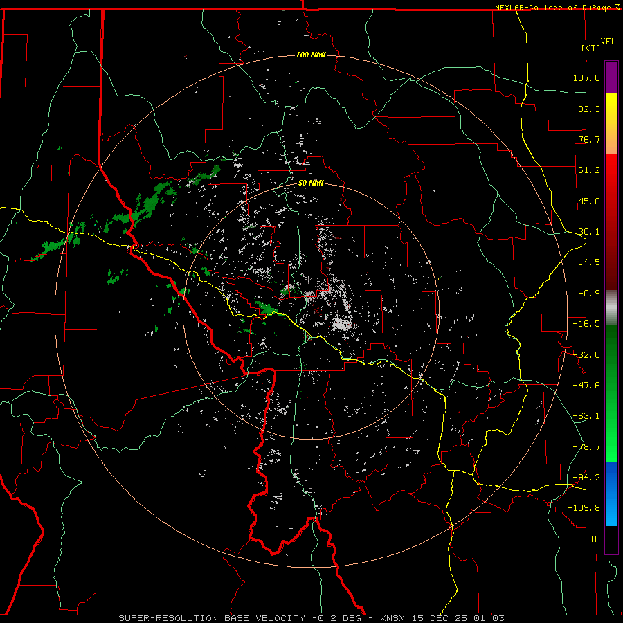Click the 76.7 velocity scale value
This screenshot has width=623, height=623.
tap(589, 139)
